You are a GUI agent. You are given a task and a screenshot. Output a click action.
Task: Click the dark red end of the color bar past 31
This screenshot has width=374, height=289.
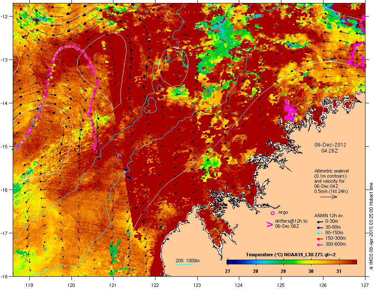355,262
